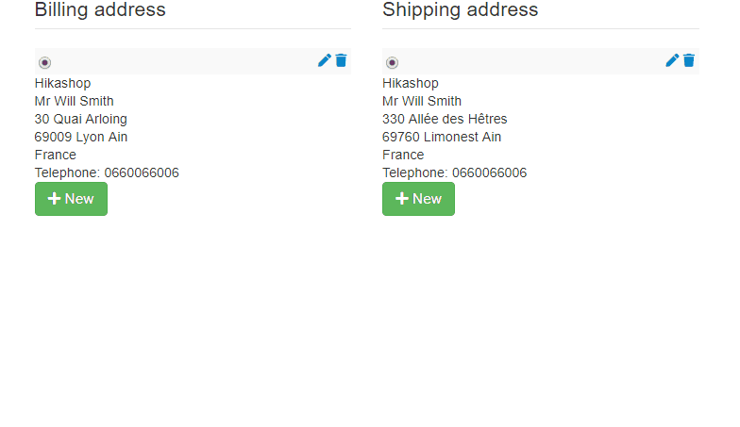Click the Billing address heading
Viewport: 740px width, 427px height.
100,9
